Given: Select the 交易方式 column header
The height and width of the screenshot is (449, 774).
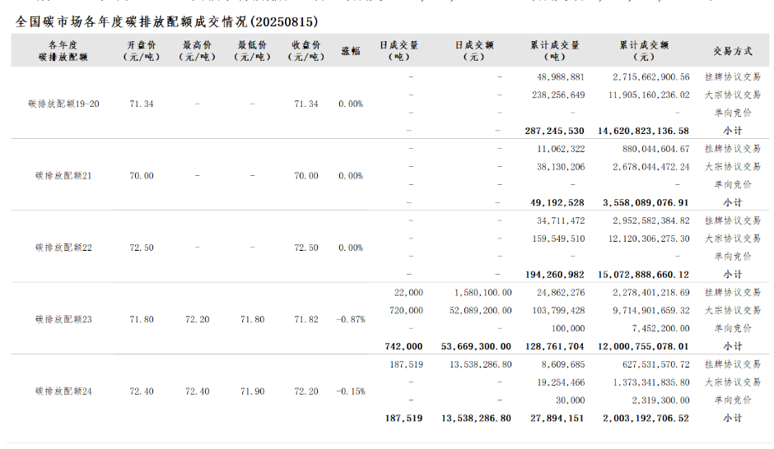Looking at the screenshot, I should click(732, 51).
